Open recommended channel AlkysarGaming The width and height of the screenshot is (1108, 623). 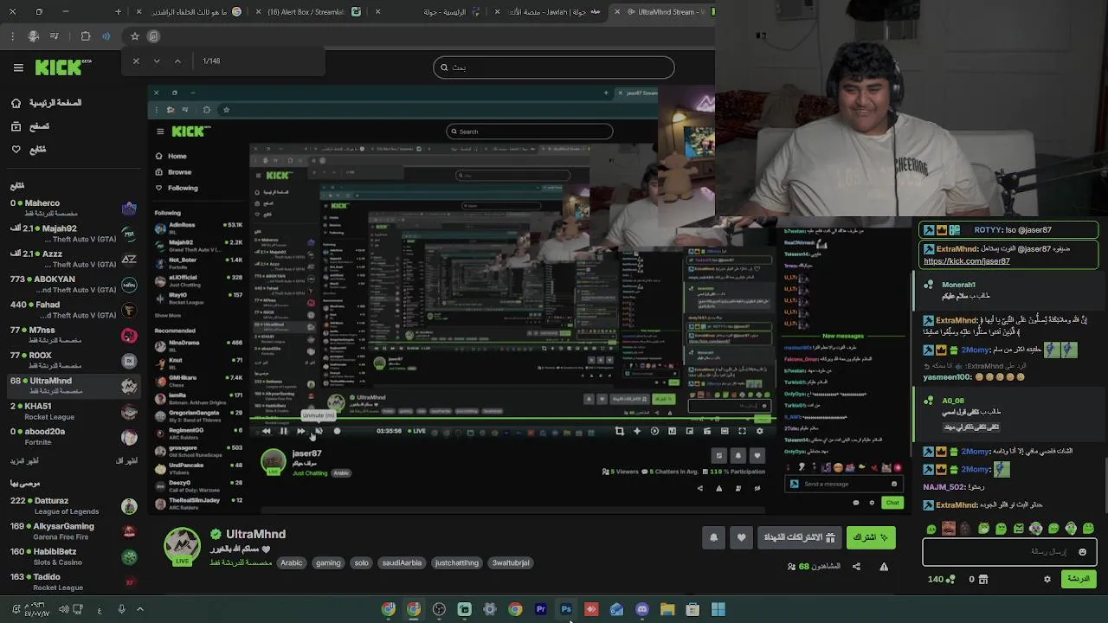[73, 530]
